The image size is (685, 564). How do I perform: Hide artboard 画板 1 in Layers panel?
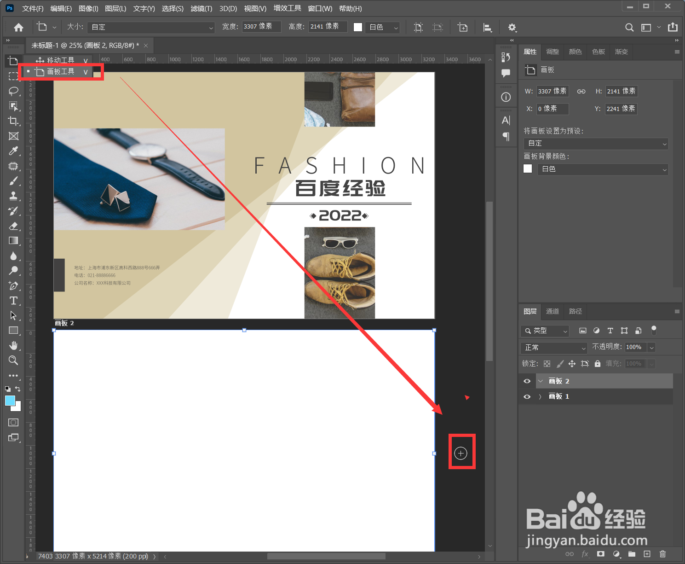click(x=527, y=396)
